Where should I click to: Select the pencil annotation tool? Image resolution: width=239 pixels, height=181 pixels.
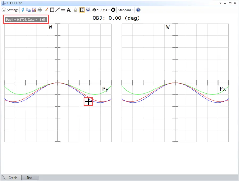point(47,10)
